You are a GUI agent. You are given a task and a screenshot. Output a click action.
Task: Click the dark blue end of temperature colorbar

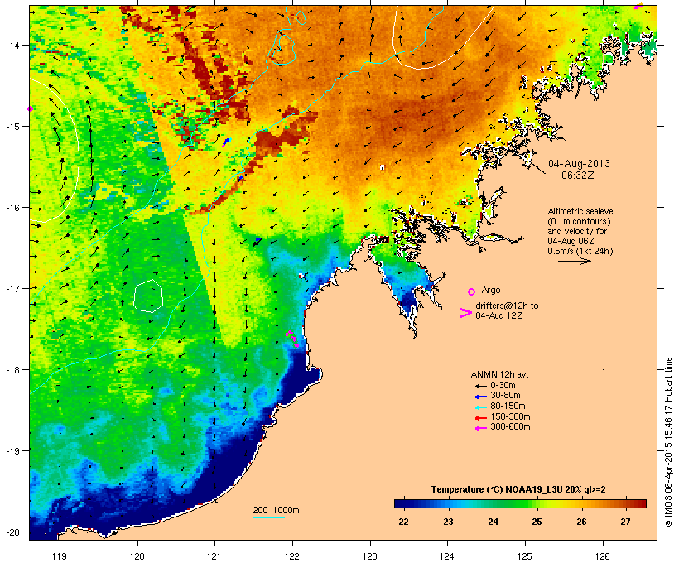(x=401, y=503)
